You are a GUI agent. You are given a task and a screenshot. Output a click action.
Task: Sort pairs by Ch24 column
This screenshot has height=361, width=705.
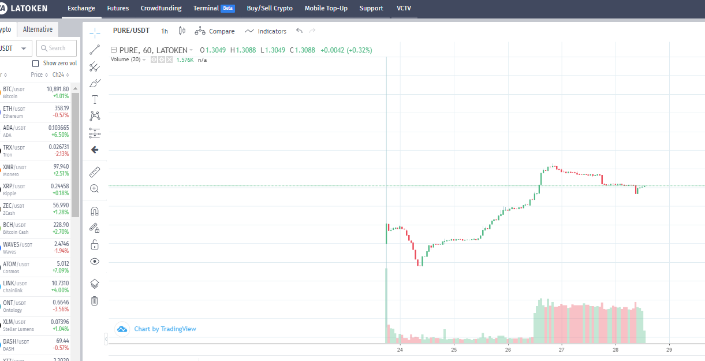[61, 75]
